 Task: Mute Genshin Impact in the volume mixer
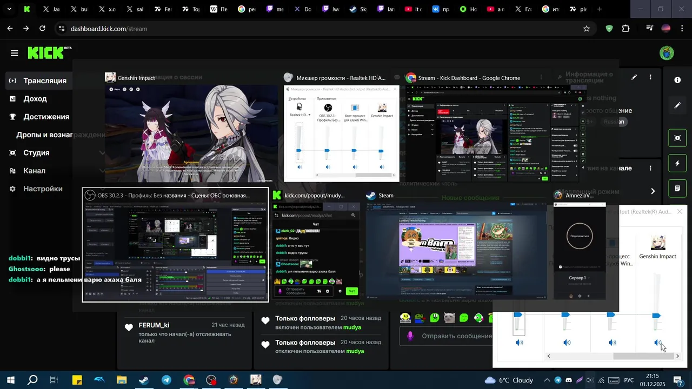pyautogui.click(x=657, y=343)
